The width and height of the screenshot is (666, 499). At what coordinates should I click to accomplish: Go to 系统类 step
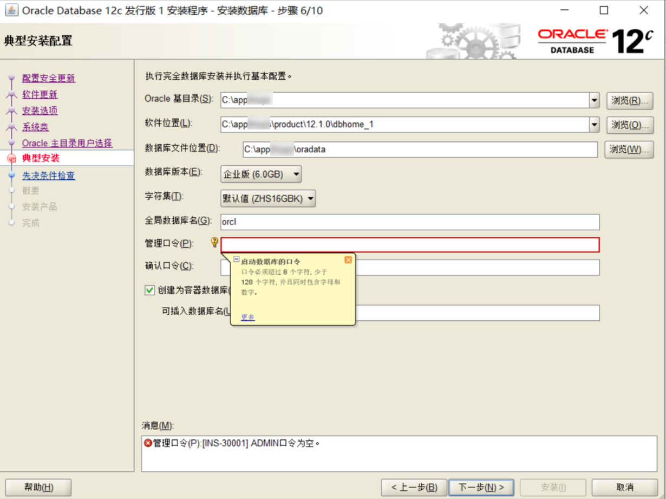(x=35, y=127)
